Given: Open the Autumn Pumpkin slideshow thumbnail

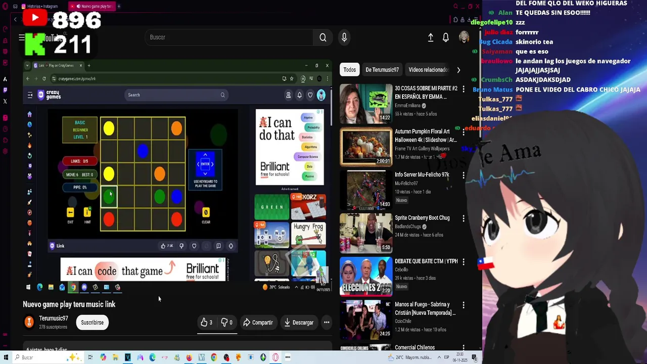Looking at the screenshot, I should click(x=366, y=147).
